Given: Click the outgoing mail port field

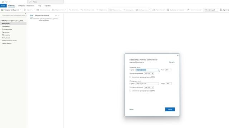Looking at the screenshot, I should (x=169, y=84).
